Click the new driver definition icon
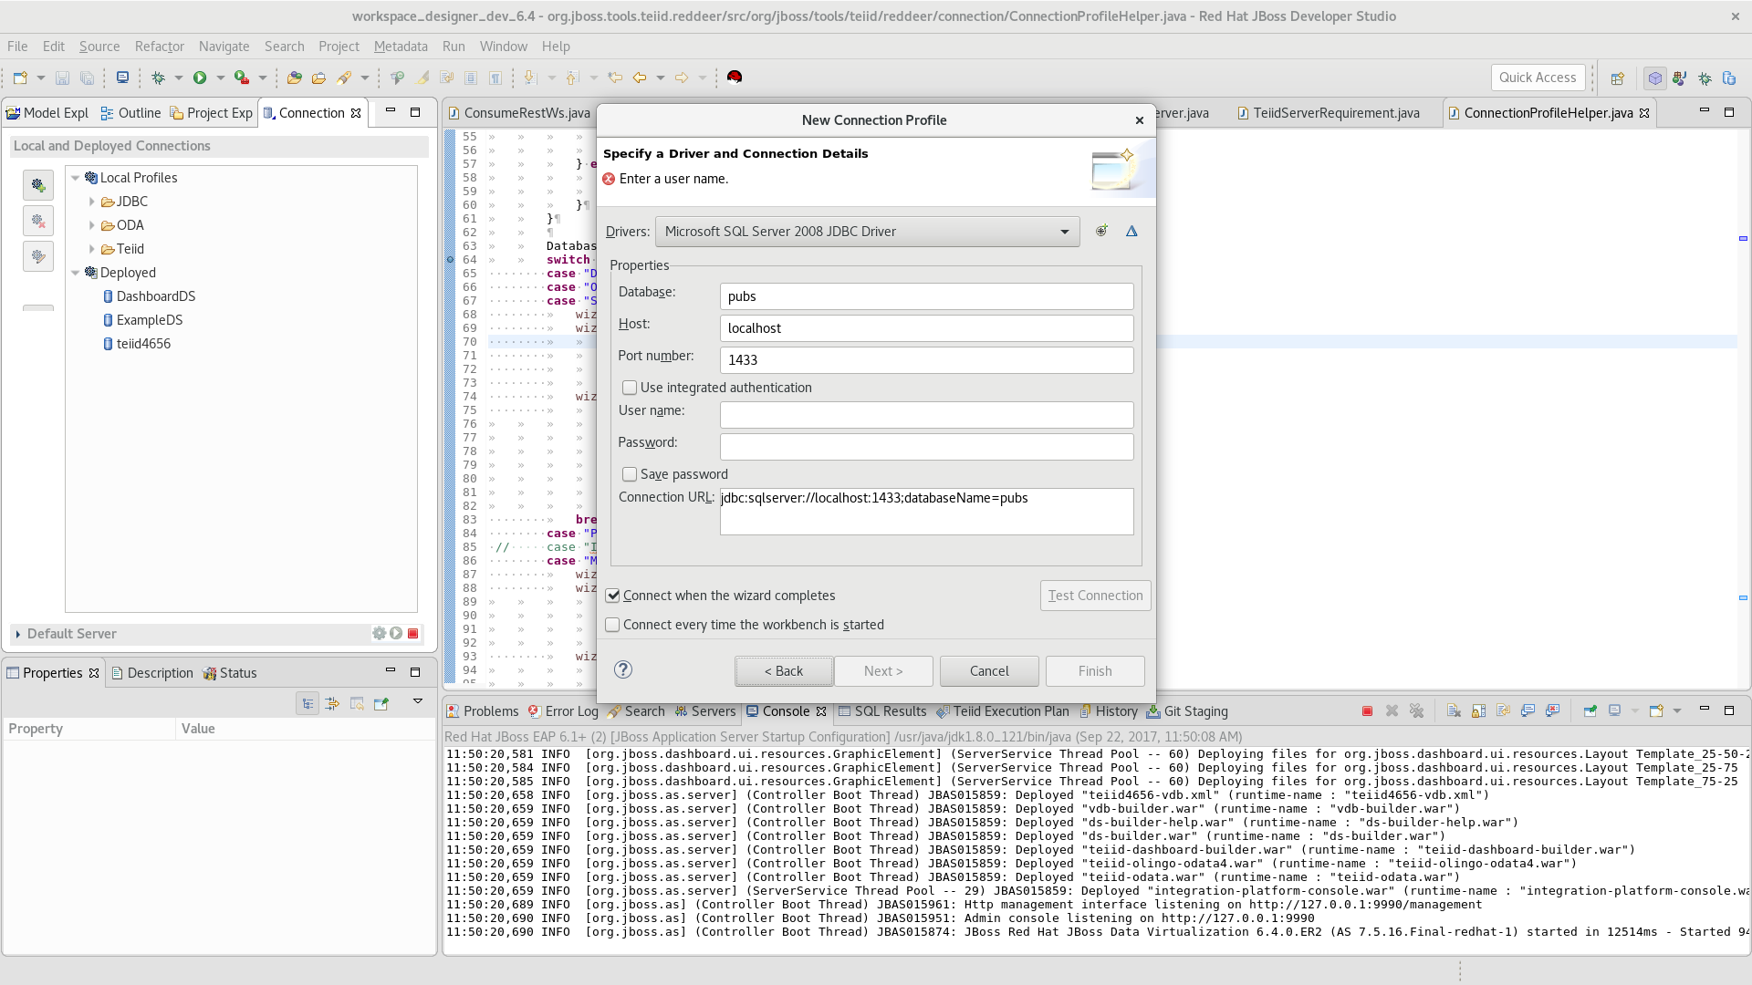Viewport: 1752px width, 985px height. (1101, 232)
